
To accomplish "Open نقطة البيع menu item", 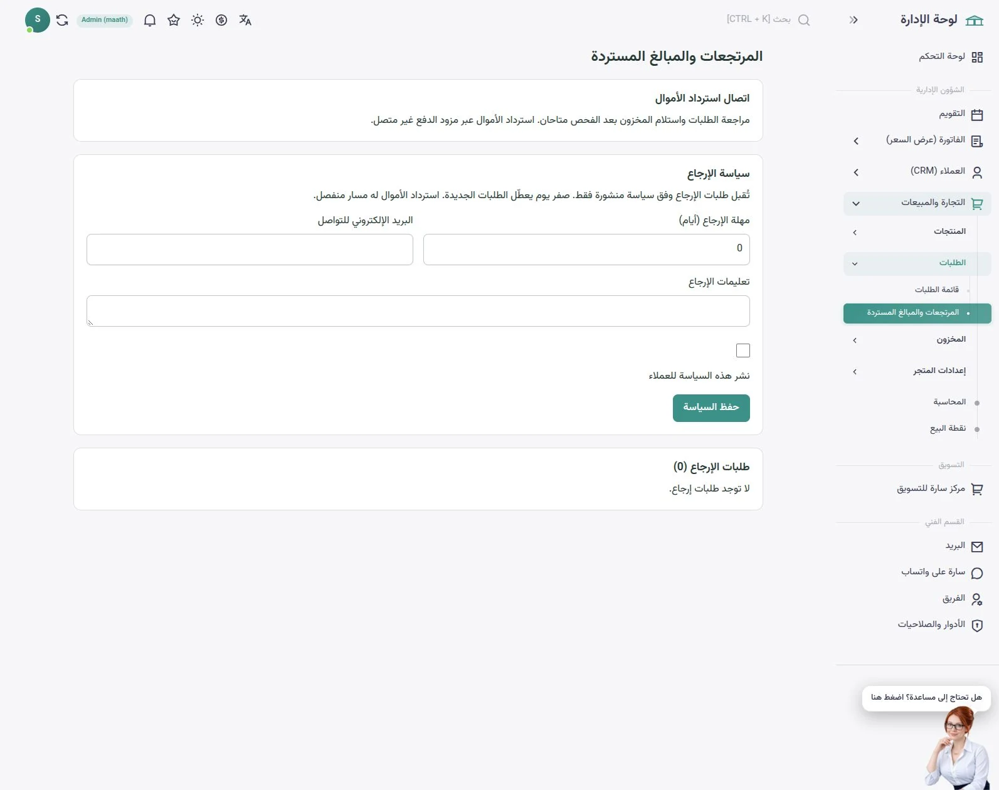I will coord(948,428).
